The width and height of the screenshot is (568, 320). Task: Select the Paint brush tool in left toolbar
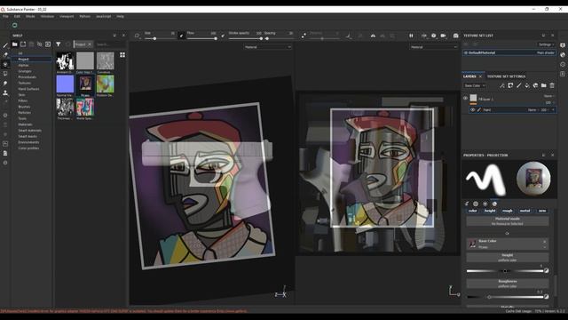click(x=5, y=45)
